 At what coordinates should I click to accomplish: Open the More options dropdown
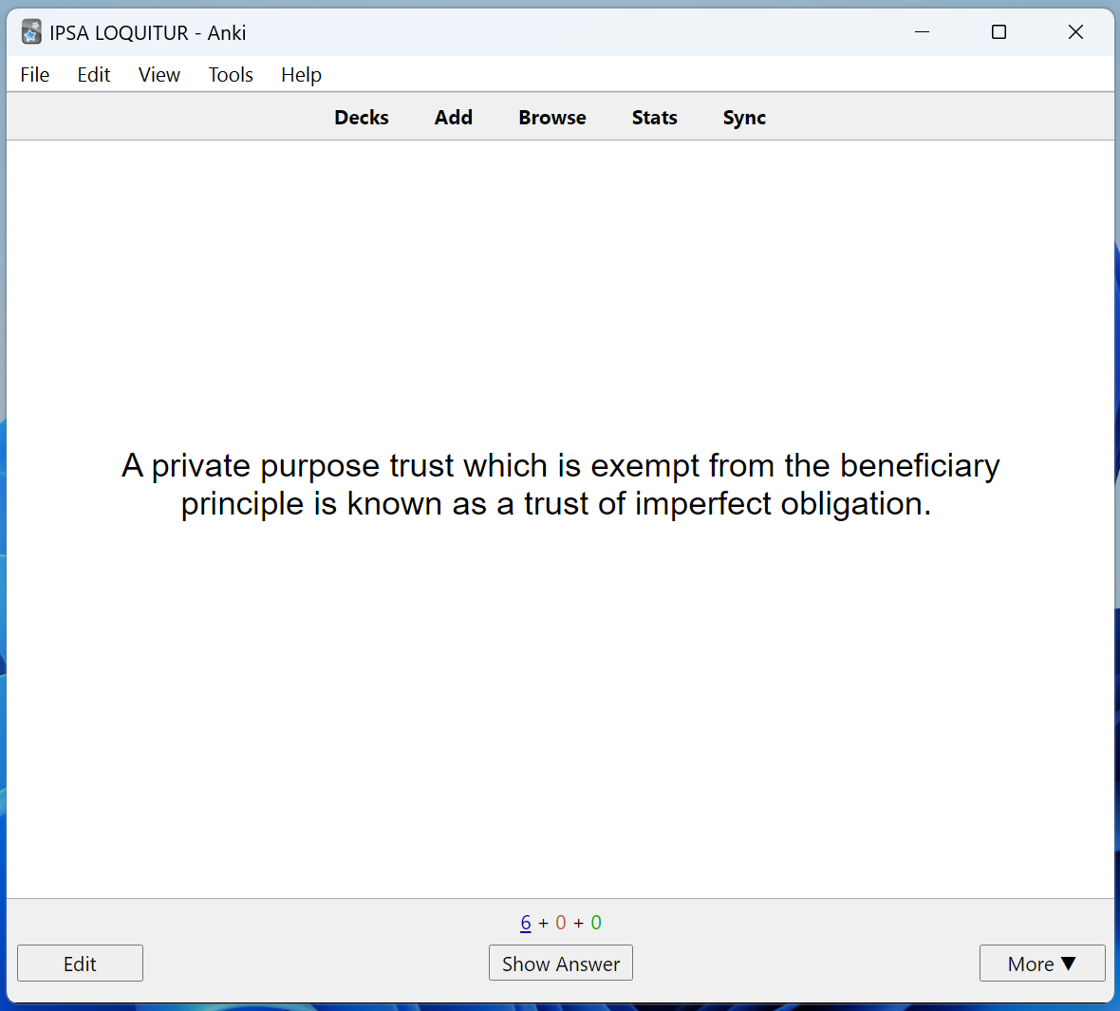point(1042,963)
